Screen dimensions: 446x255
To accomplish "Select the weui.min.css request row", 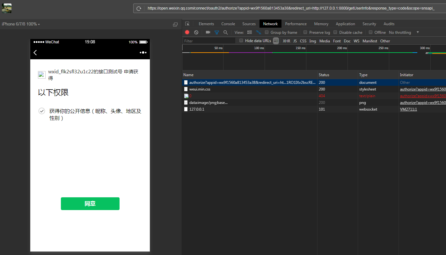I will pos(314,89).
